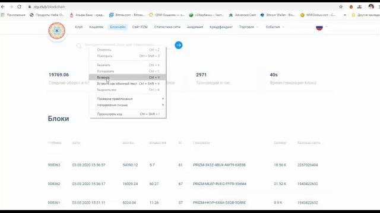380x213 pixels.
Task: Open the Блокчейн navigation tab
Action: pos(118,27)
